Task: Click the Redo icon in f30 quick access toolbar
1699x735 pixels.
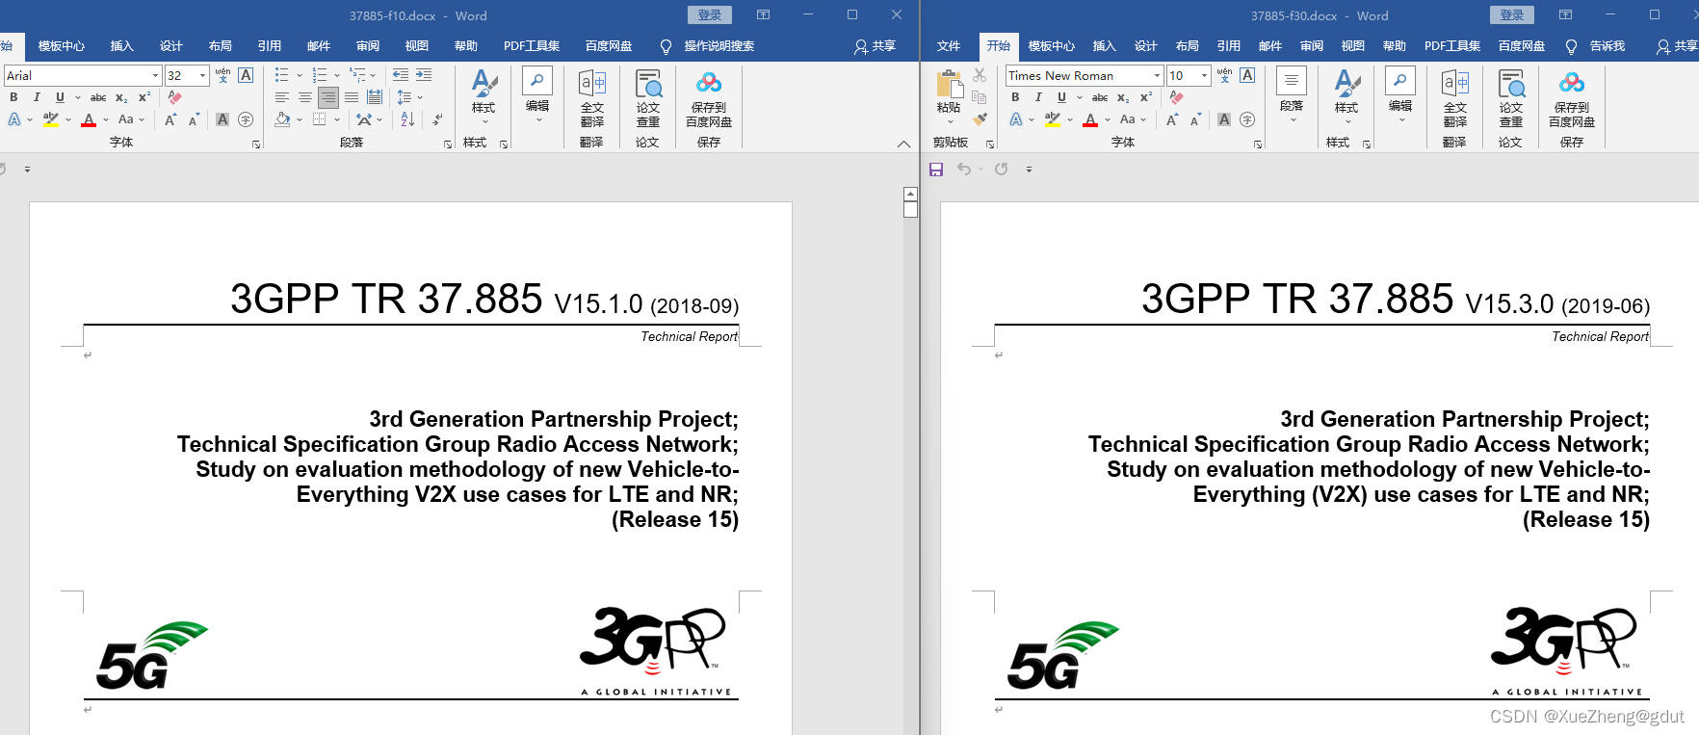Action: pyautogui.click(x=1002, y=169)
